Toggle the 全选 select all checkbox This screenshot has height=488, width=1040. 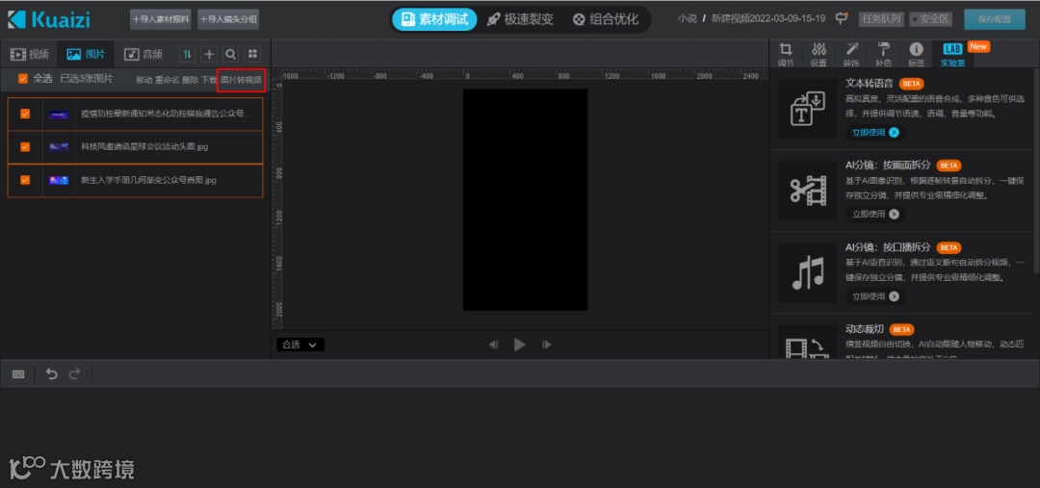(x=23, y=78)
